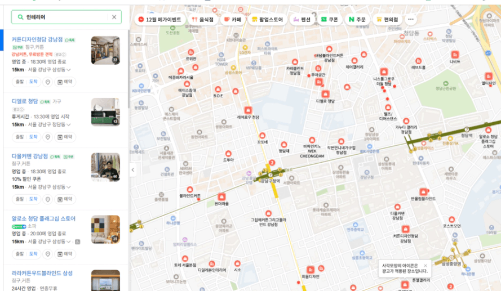Click the BOE map marker
Image resolution: width=501 pixels, height=291 pixels.
(218, 89)
